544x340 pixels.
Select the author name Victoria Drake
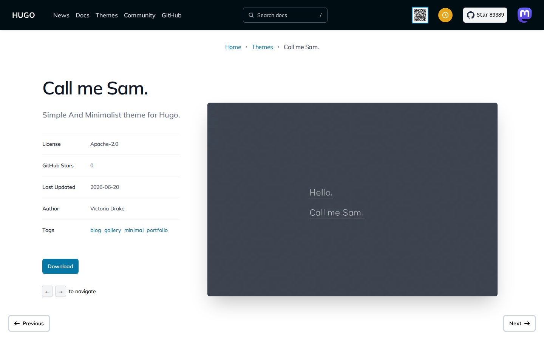coord(107,209)
